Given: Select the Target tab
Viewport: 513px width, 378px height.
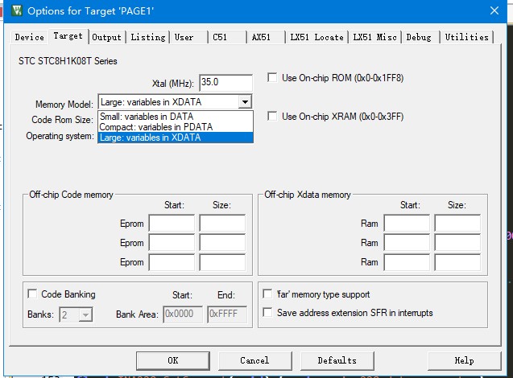Looking at the screenshot, I should click(68, 36).
